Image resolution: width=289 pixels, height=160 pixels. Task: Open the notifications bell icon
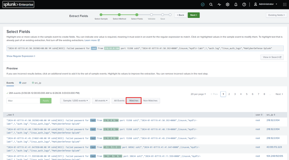point(236,4)
